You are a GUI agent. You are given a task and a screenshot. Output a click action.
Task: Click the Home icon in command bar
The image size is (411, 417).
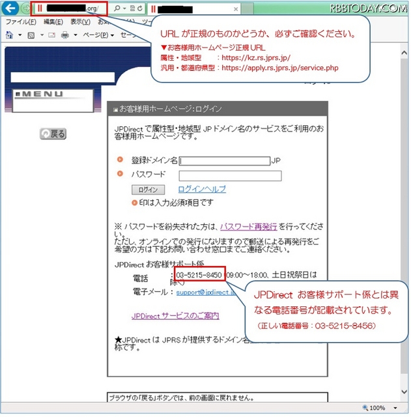coord(9,35)
